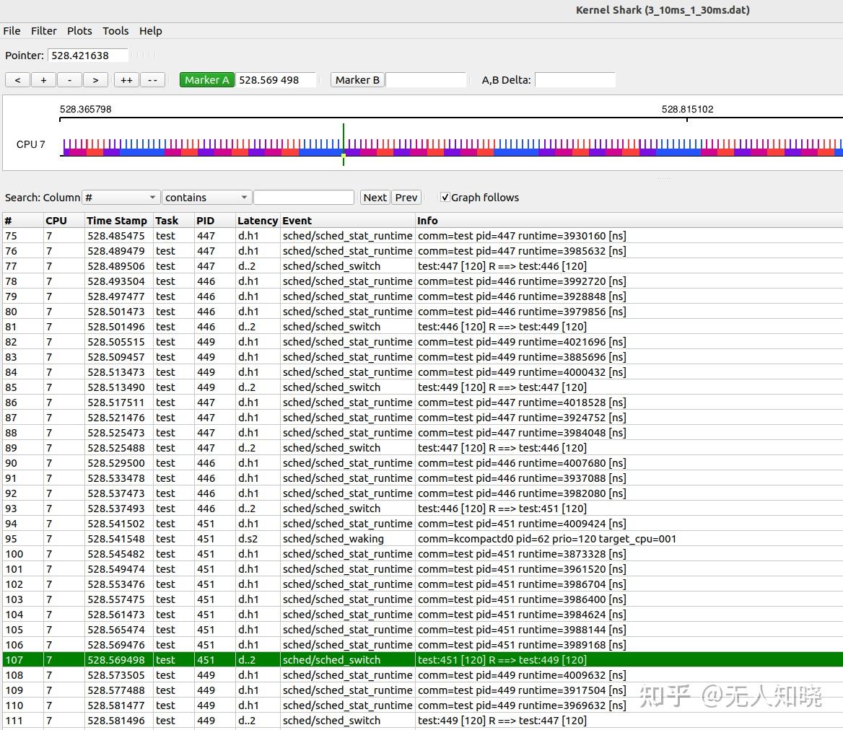Viewport: 843px width, 730px height.
Task: Click the Next search button
Action: coord(375,198)
